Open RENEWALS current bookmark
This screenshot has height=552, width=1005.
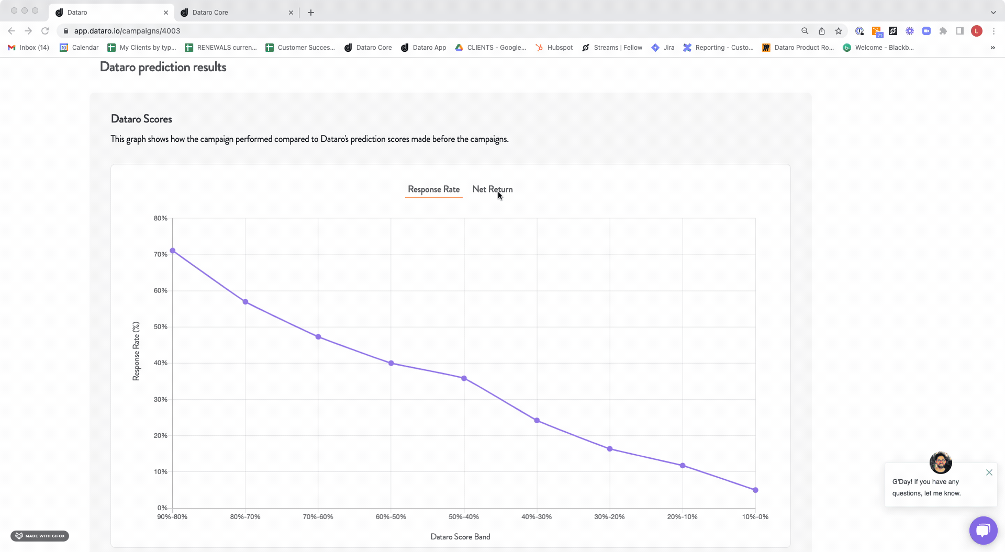tap(220, 48)
